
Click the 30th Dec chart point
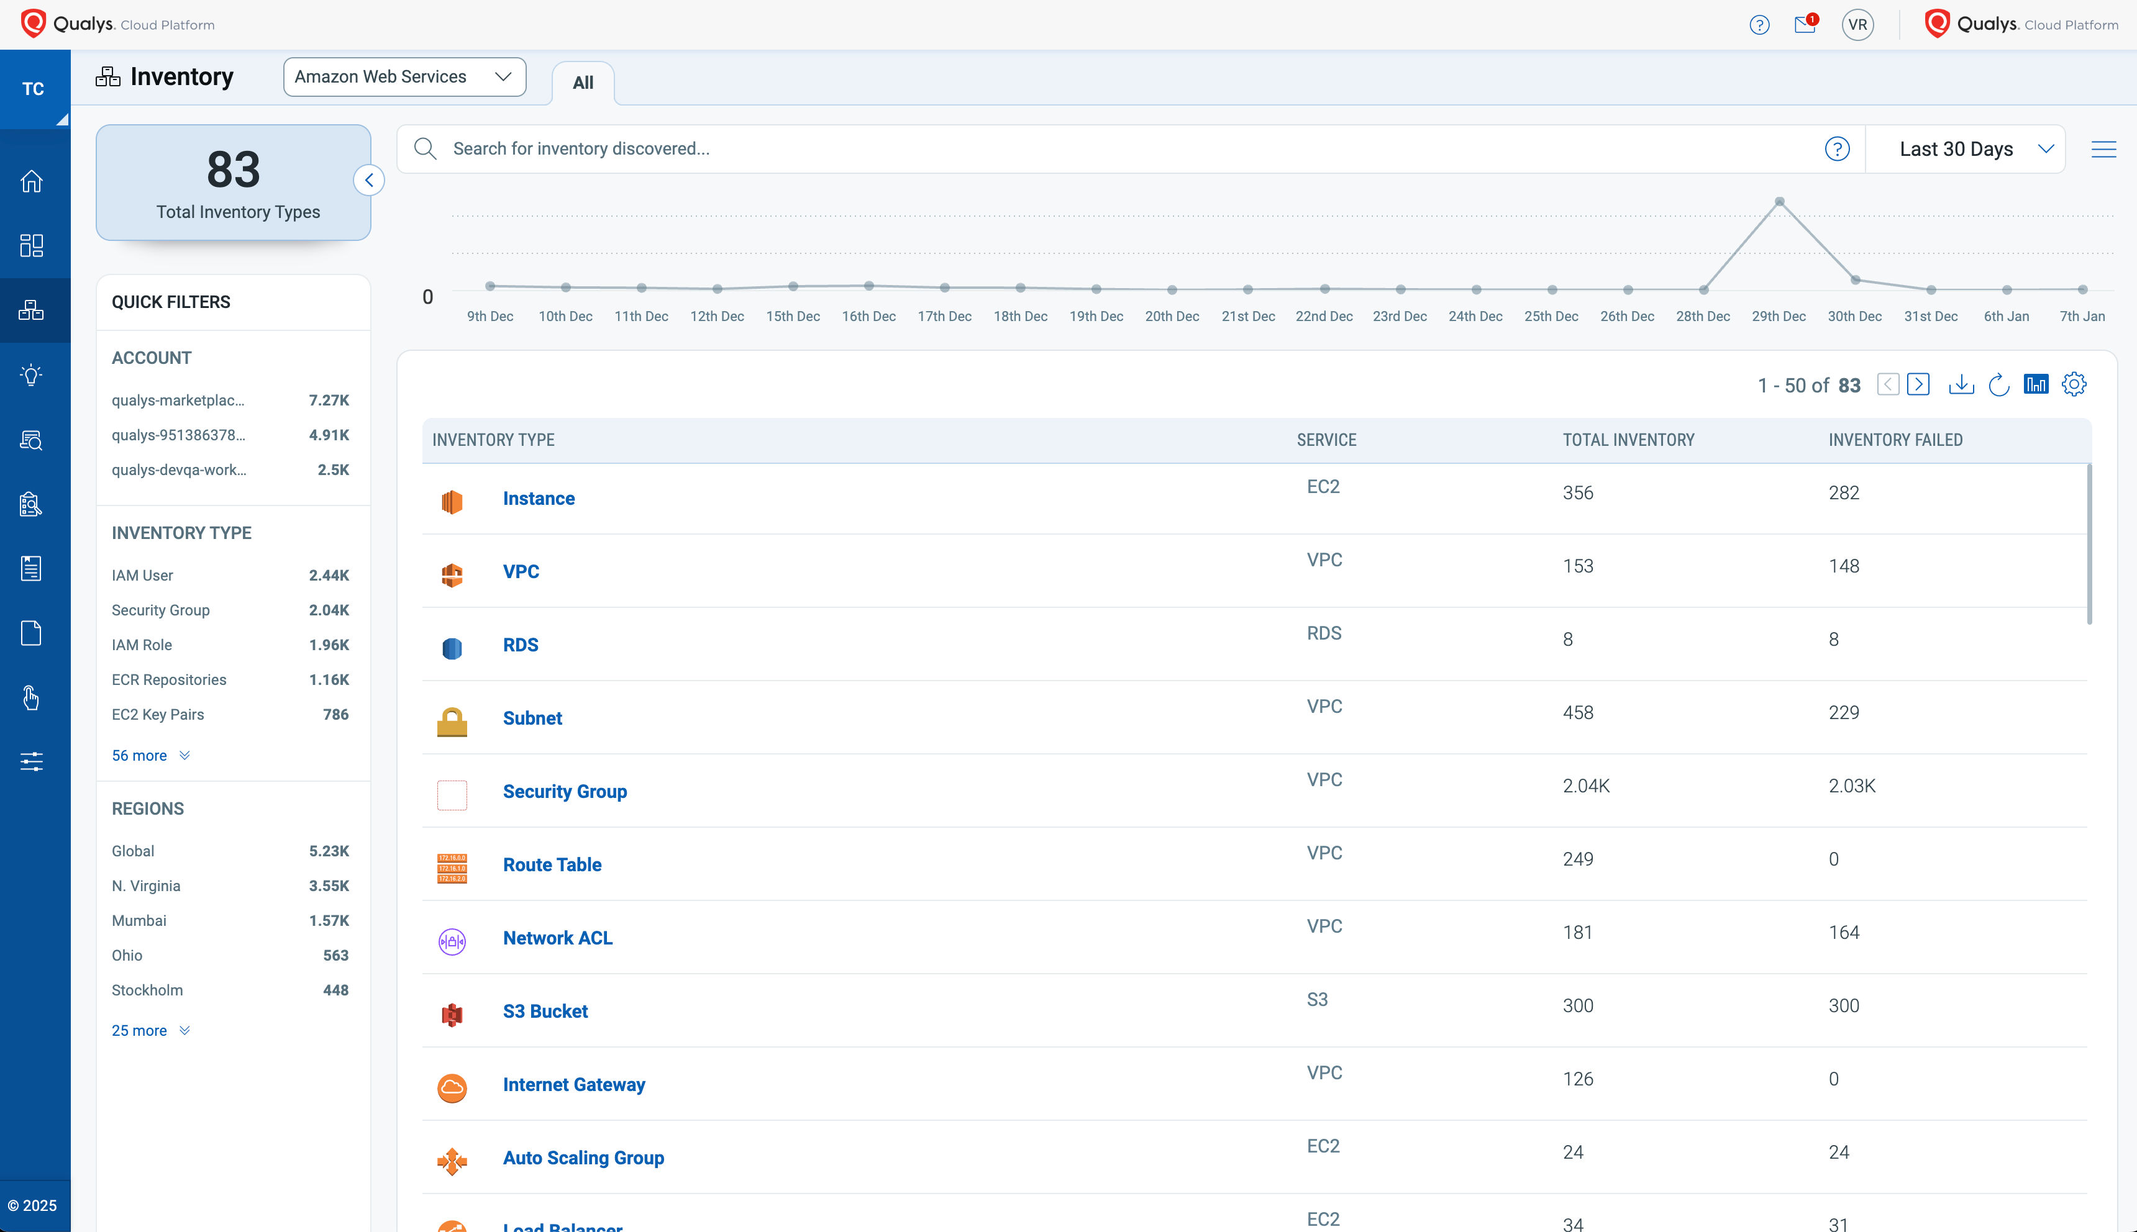point(1855,280)
